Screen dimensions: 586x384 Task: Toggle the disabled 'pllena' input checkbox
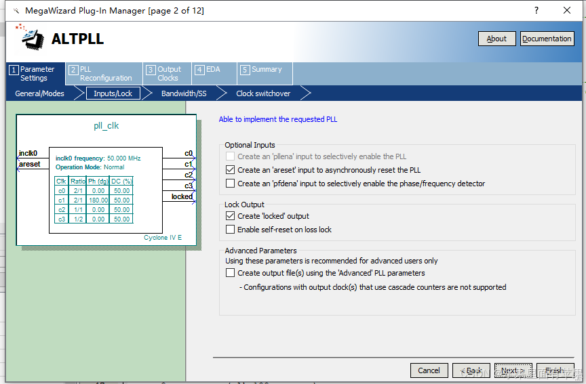pyautogui.click(x=230, y=156)
